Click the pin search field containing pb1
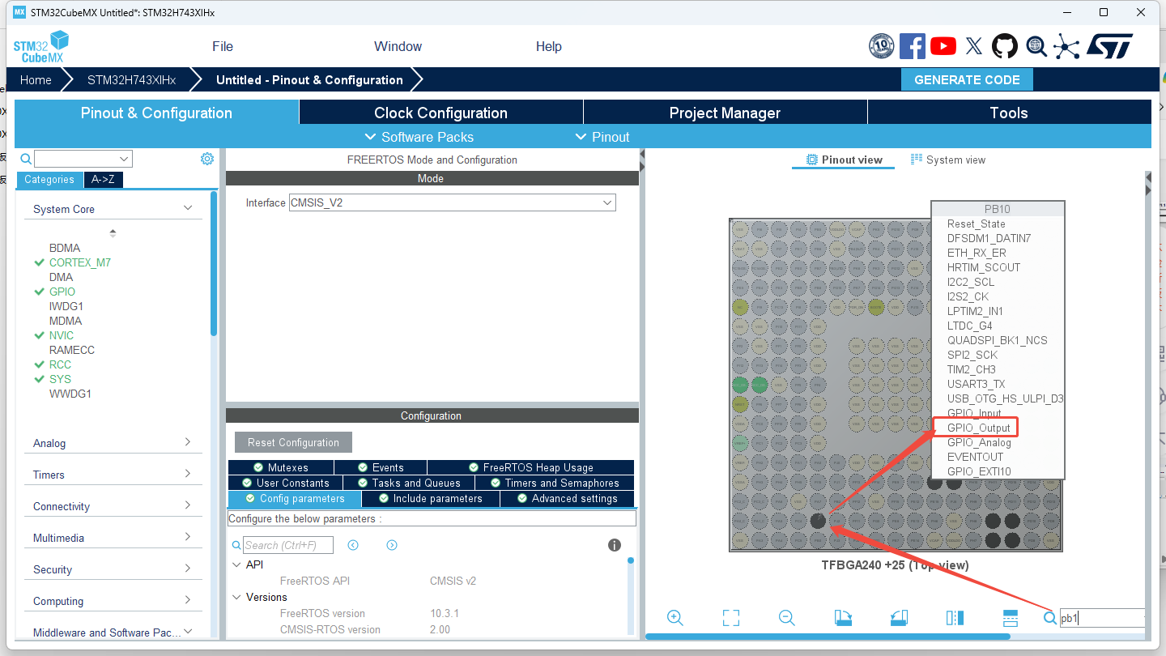Screen dimensions: 1166x656 tap(1100, 618)
